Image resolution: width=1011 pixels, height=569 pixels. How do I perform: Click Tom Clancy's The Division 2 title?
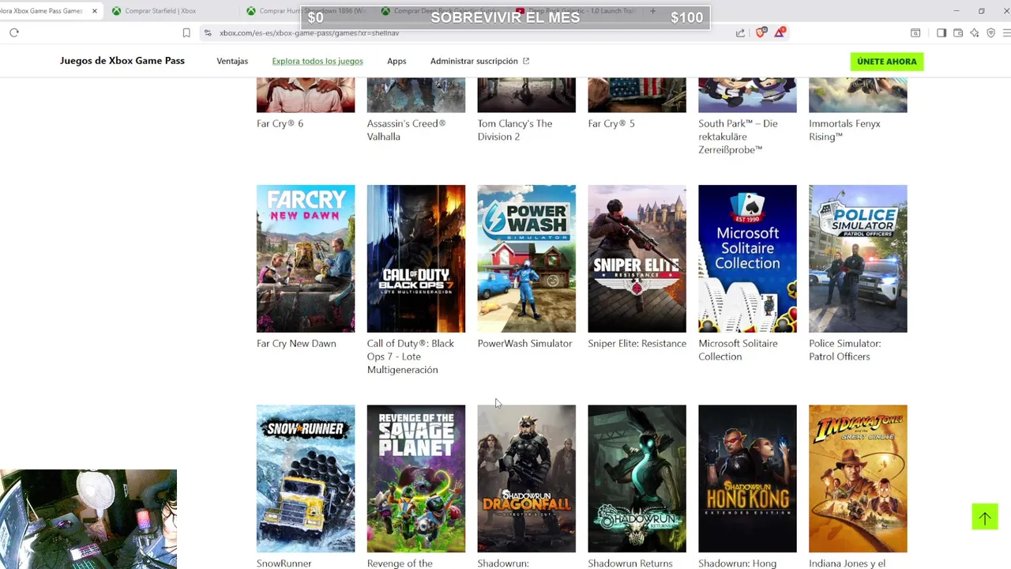coord(515,130)
